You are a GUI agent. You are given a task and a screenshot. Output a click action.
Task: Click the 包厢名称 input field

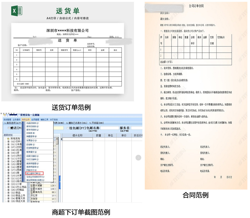[109, 128]
